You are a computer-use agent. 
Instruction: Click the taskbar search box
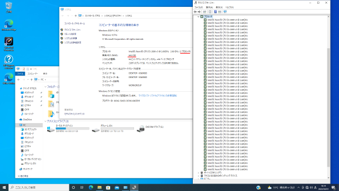tap(39, 187)
